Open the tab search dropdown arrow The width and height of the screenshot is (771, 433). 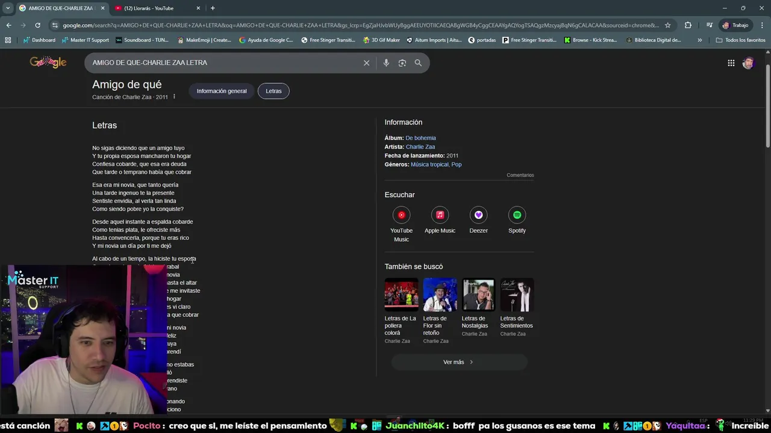point(8,8)
